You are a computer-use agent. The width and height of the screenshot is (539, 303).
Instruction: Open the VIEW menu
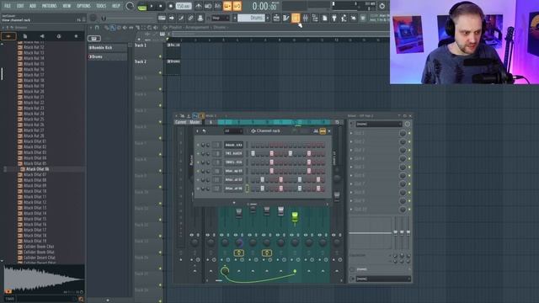click(67, 6)
